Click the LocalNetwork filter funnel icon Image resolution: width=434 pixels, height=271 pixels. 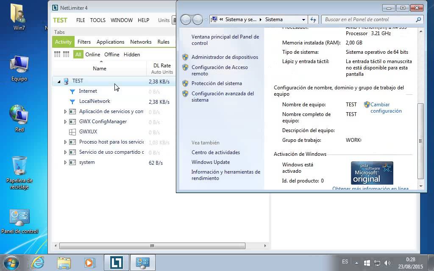coord(72,102)
